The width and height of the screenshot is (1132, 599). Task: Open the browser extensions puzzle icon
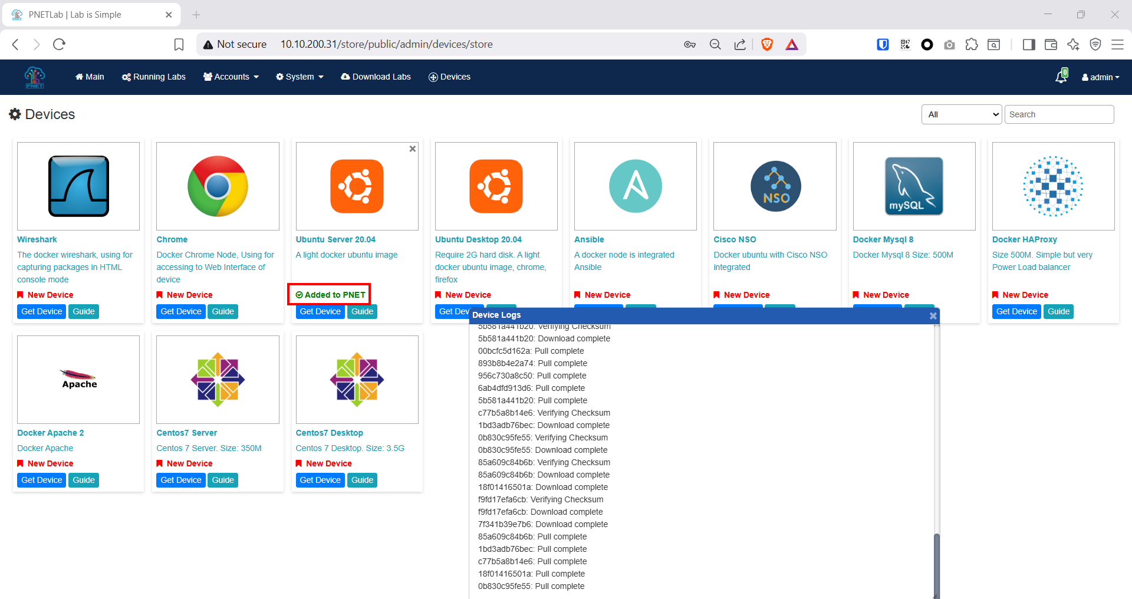(x=972, y=44)
